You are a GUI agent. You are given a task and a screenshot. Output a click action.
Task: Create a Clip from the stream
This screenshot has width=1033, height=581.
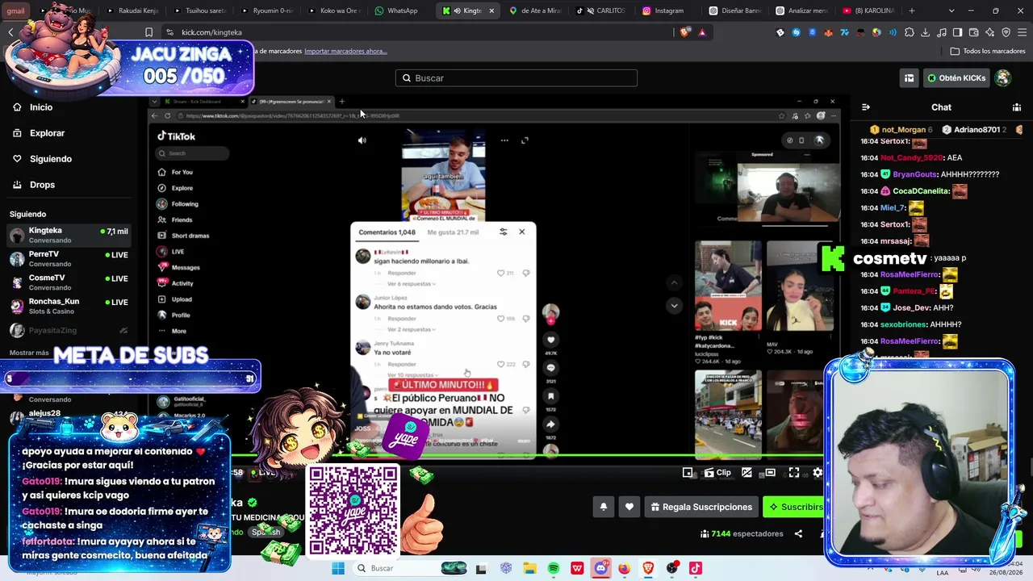point(717,473)
